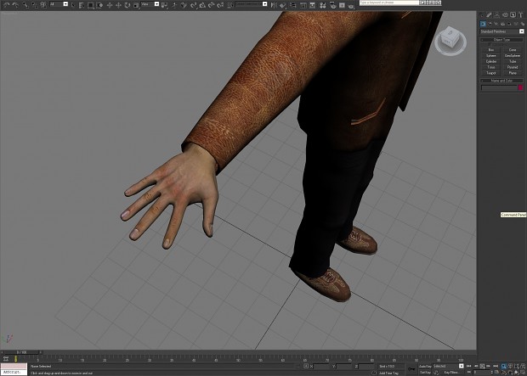
Task: Toggle Set Key mode
Action: click(x=426, y=373)
